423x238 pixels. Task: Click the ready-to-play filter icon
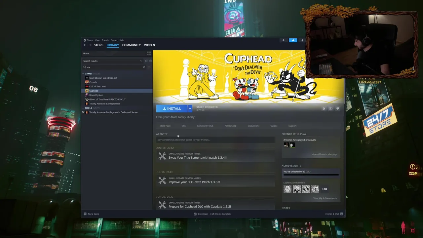150,61
